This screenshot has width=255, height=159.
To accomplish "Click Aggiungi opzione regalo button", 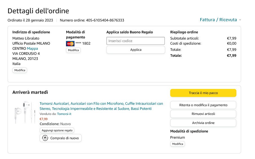I will (57, 130).
